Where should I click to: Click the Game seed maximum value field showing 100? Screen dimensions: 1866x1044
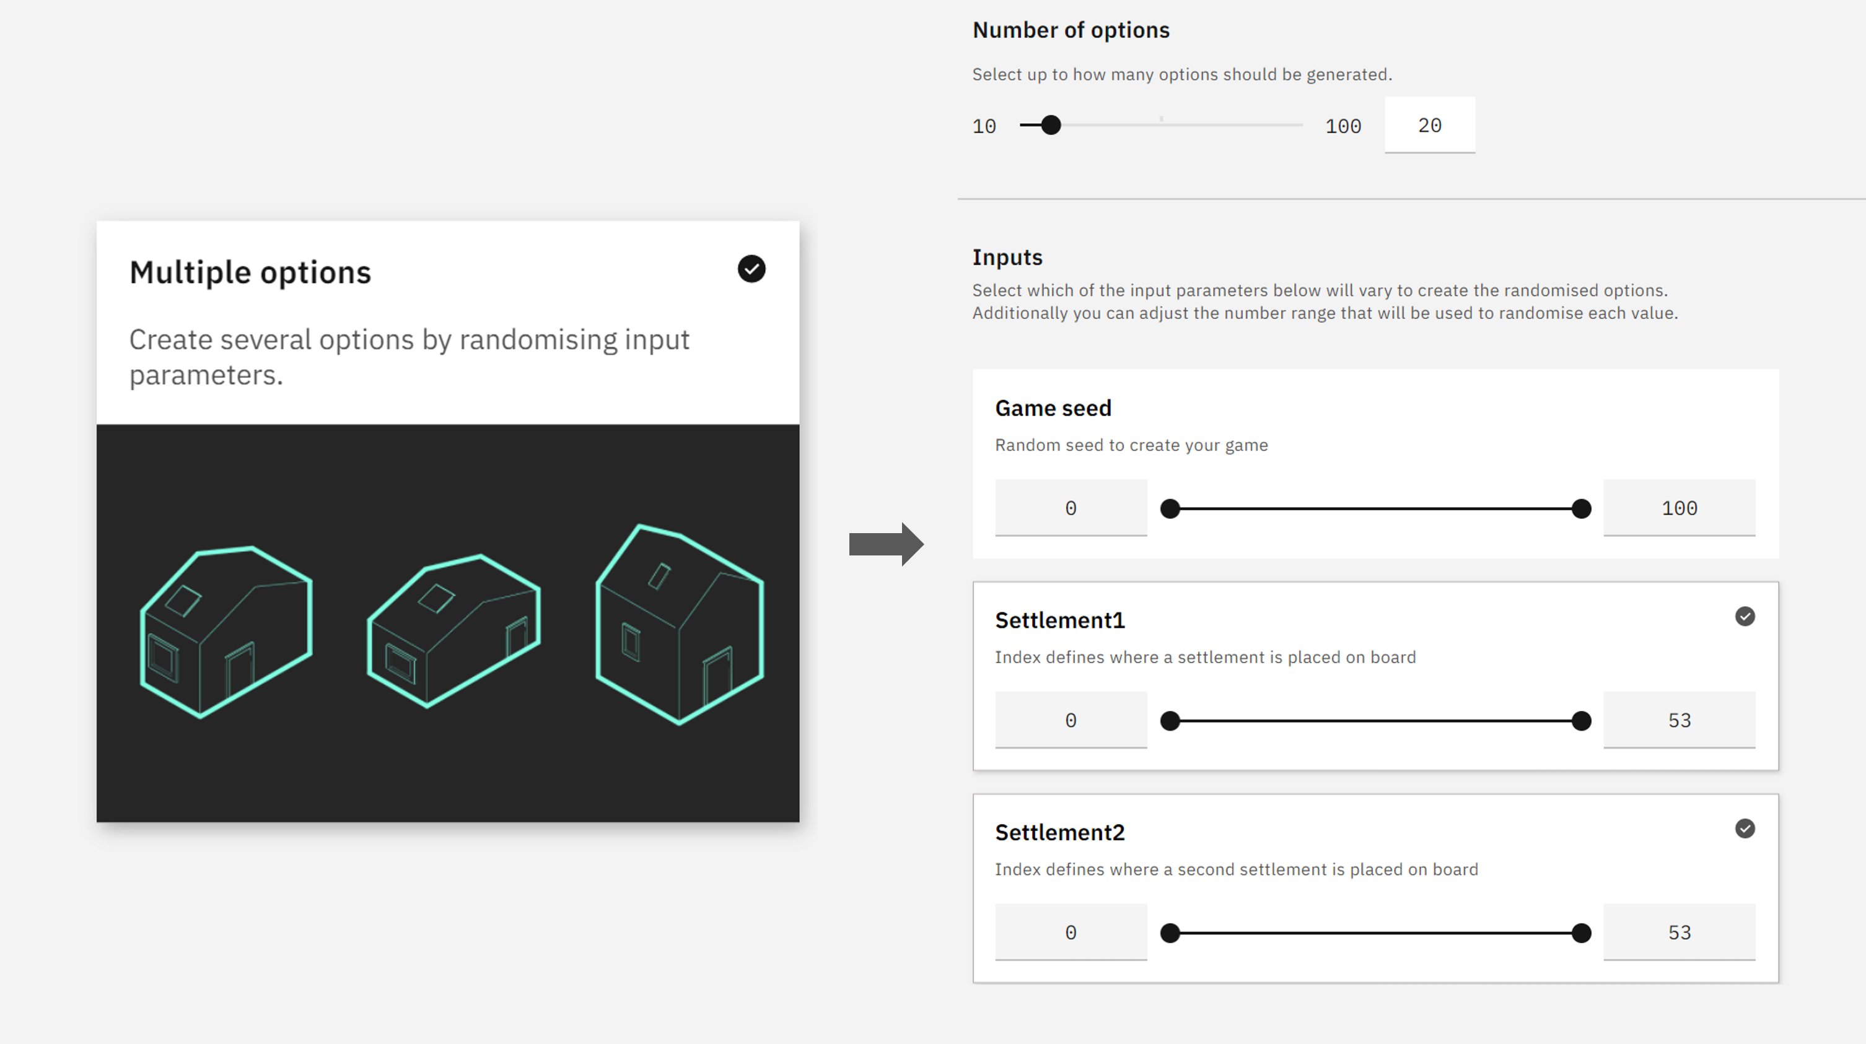[1678, 508]
